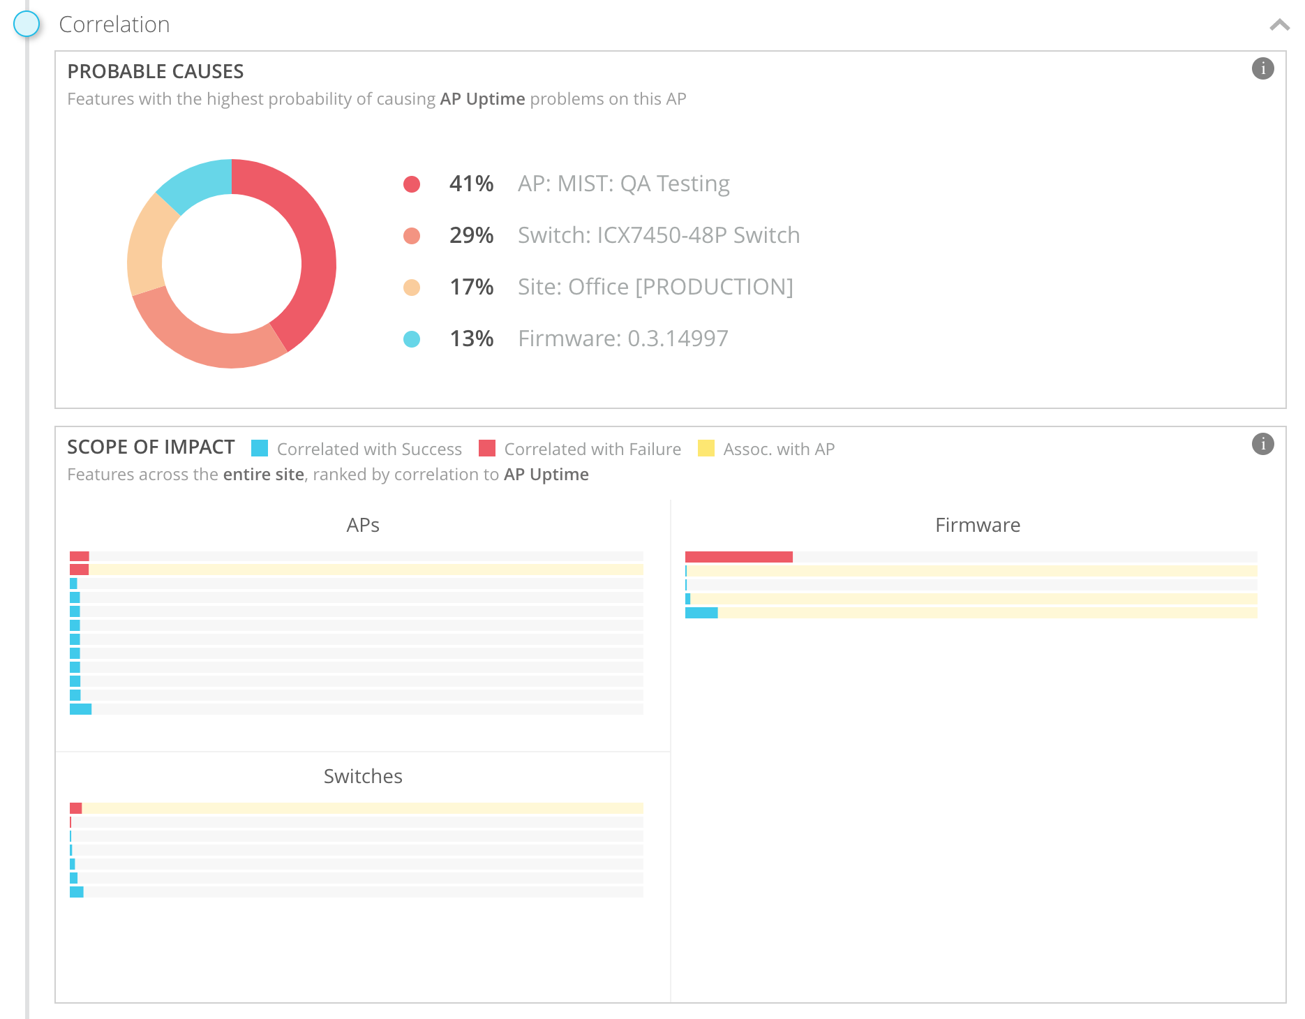Click the top red Firmware failure bar
Image resolution: width=1305 pixels, height=1019 pixels.
coord(738,557)
